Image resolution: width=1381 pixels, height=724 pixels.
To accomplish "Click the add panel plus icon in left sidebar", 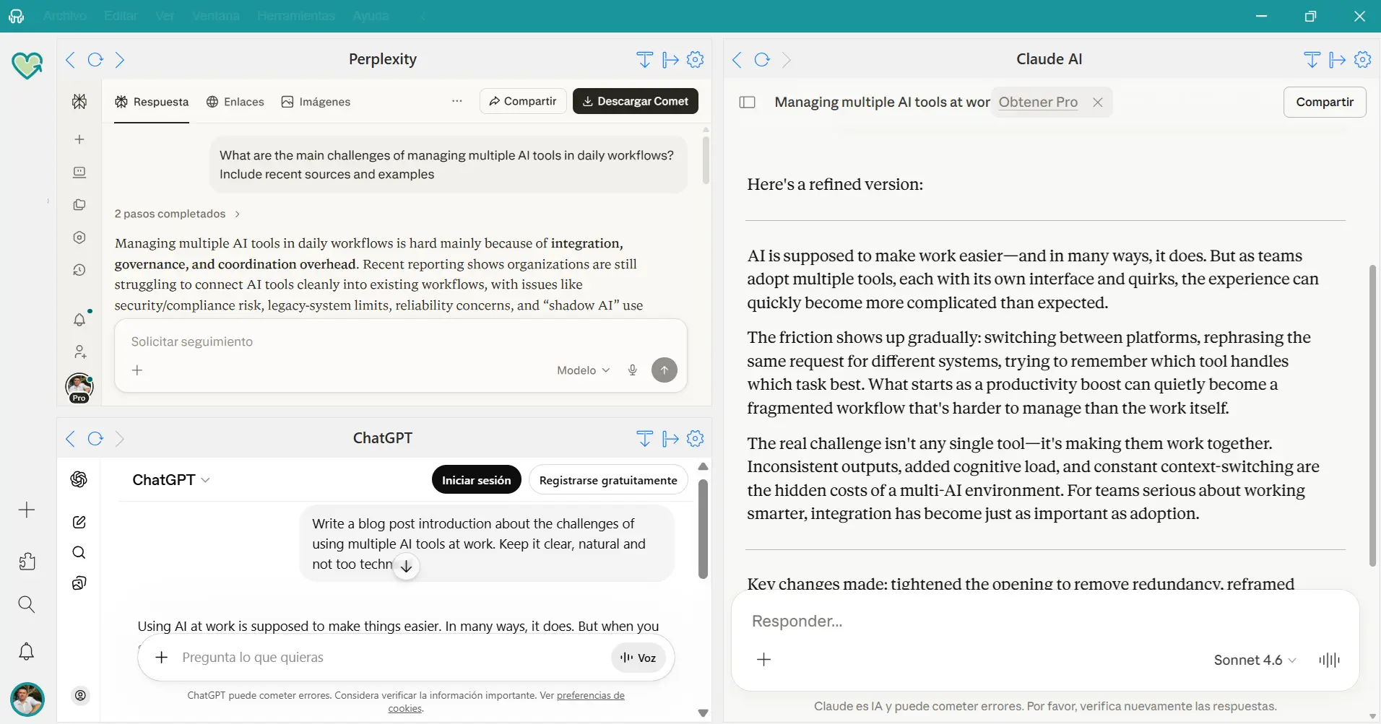I will [x=27, y=510].
